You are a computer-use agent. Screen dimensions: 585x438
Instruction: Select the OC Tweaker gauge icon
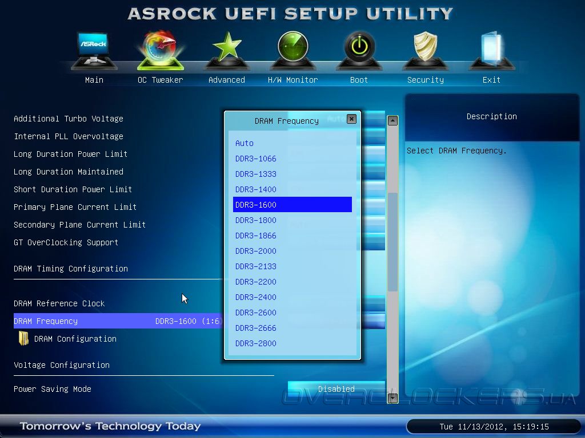[x=161, y=50]
